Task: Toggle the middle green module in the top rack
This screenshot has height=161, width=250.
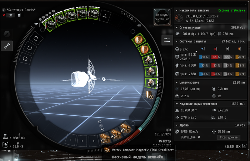Action: pyautogui.click(x=71, y=15)
